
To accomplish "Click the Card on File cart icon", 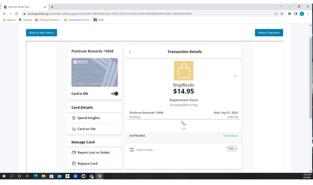I will pos(74,129).
